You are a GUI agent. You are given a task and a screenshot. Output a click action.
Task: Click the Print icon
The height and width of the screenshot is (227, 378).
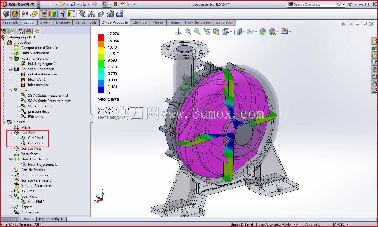click(x=83, y=4)
